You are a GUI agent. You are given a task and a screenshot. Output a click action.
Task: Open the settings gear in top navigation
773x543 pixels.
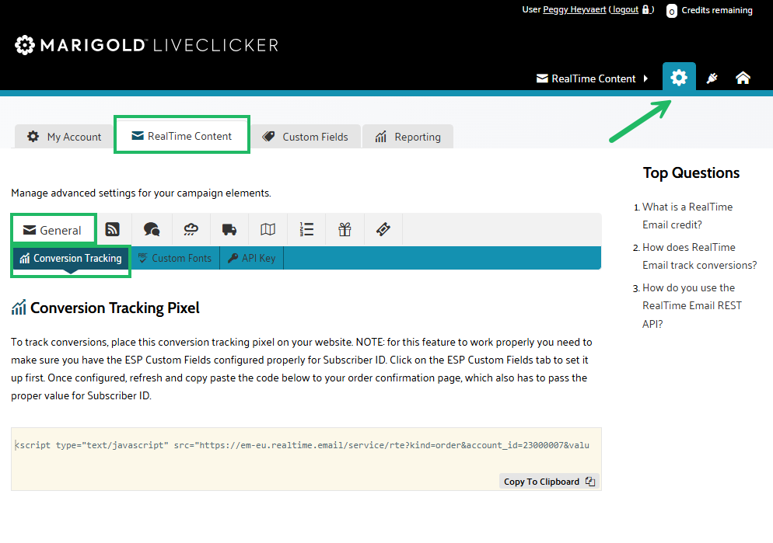click(x=679, y=78)
